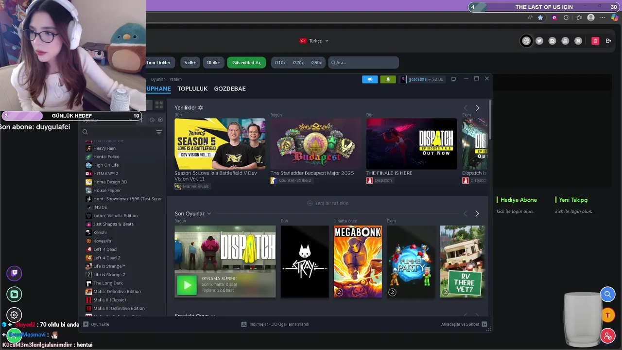
Task: Open Marvel Rivals Season 5 news card
Action: coord(220,144)
